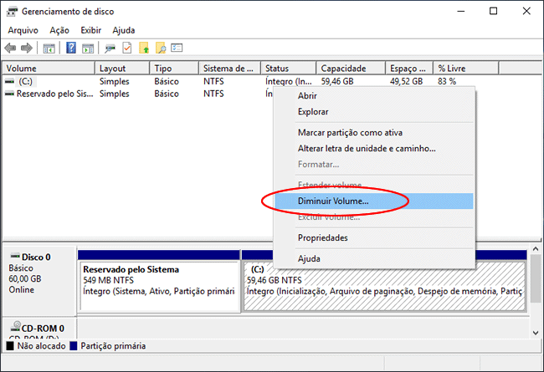The width and height of the screenshot is (544, 372).
Task: Click the rescan disks drive icon
Action: (110, 48)
